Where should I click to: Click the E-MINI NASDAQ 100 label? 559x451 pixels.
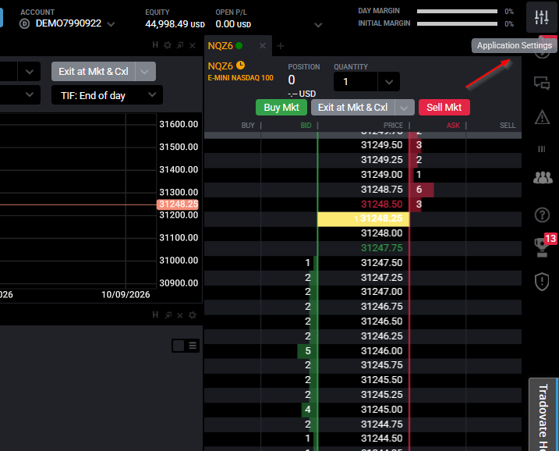pos(241,78)
